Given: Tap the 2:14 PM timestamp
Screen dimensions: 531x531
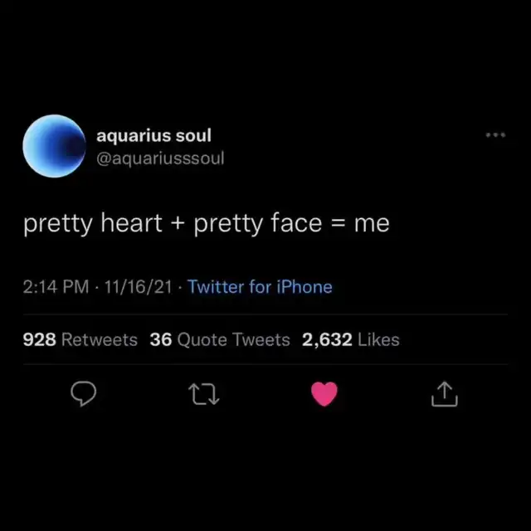Looking at the screenshot, I should tap(56, 287).
